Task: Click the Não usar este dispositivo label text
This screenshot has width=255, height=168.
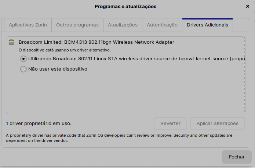Action: coord(58,69)
